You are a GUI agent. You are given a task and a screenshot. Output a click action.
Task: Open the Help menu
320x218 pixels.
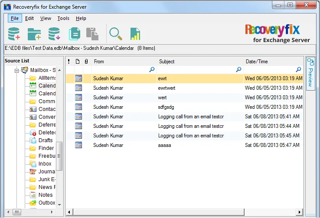pos(81,18)
